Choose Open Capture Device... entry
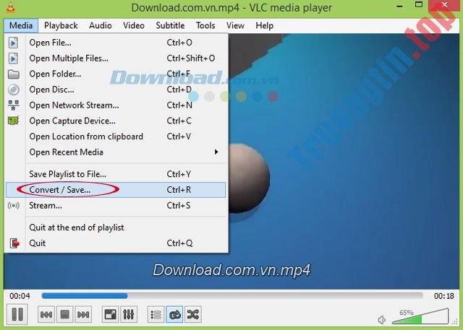The image size is (463, 330). click(x=116, y=121)
